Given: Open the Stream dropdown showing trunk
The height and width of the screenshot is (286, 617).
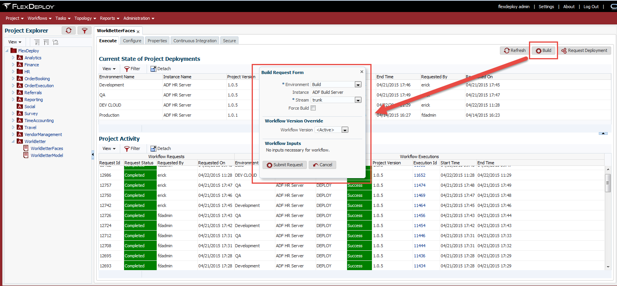Looking at the screenshot, I should pos(358,100).
